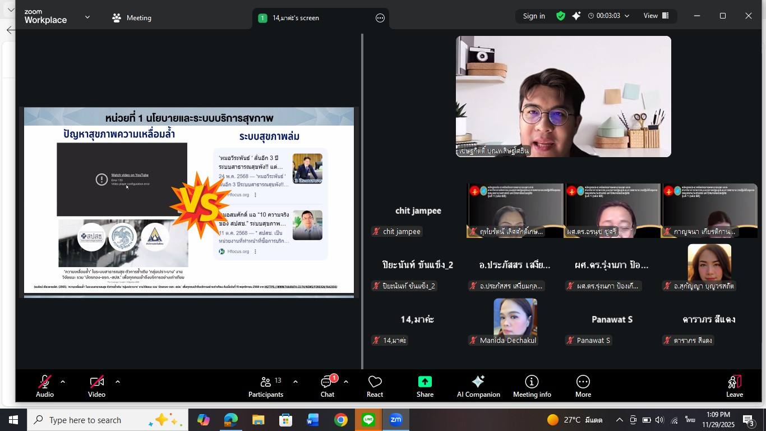This screenshot has height=431, width=766.
Task: Click the Sign in button
Action: tap(534, 16)
